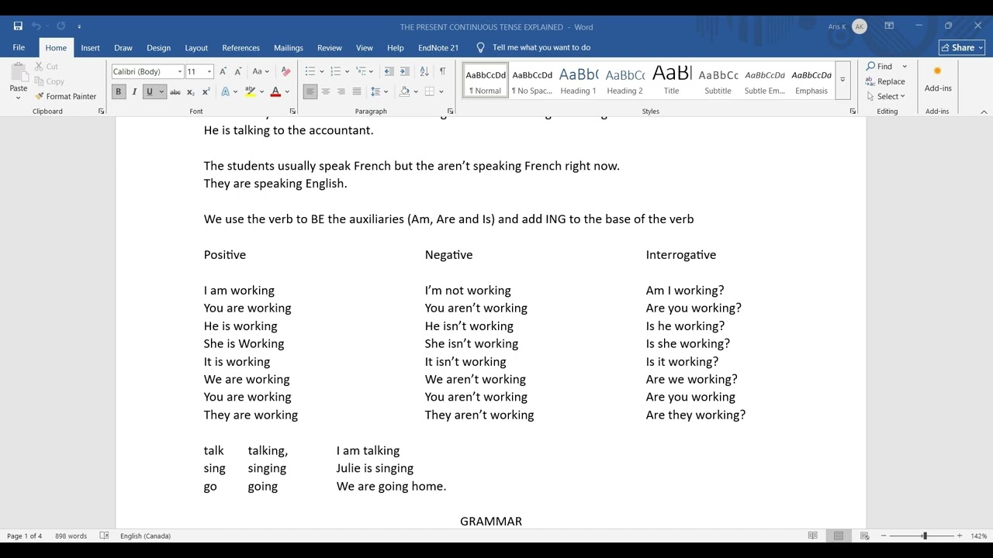Toggle Underline formatting
993x558 pixels.
(150, 91)
